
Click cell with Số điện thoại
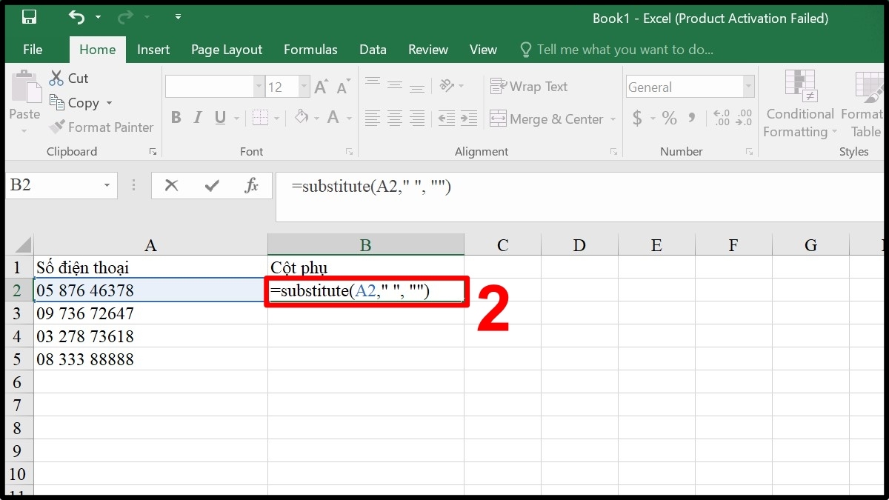coord(150,267)
